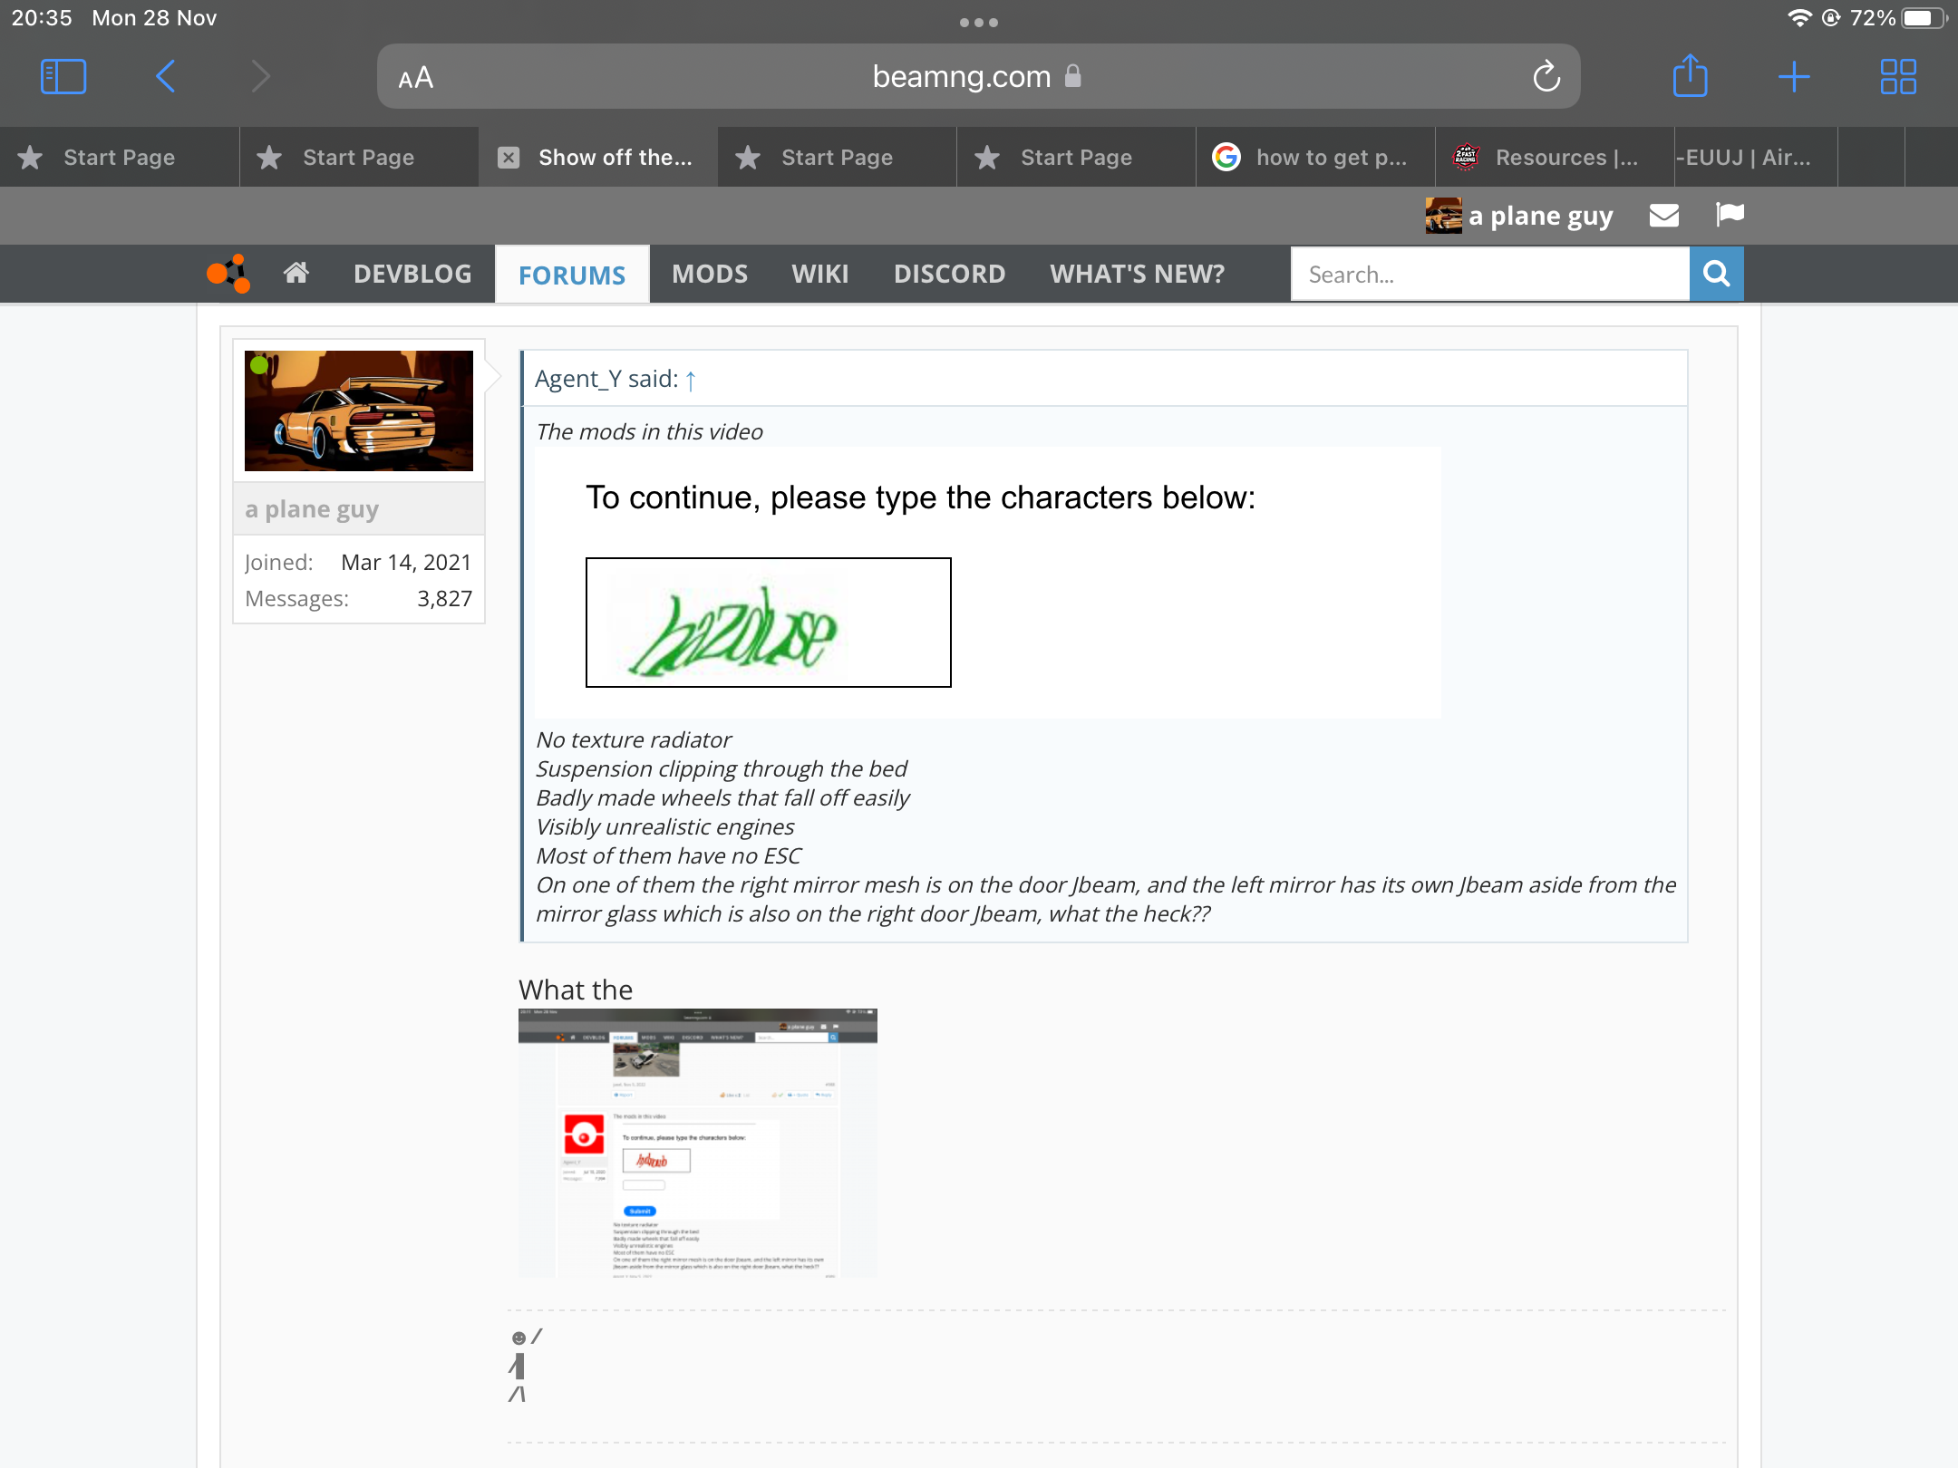Open the 'Resources |...' tab
This screenshot has width=1958, height=1468.
click(x=1556, y=158)
